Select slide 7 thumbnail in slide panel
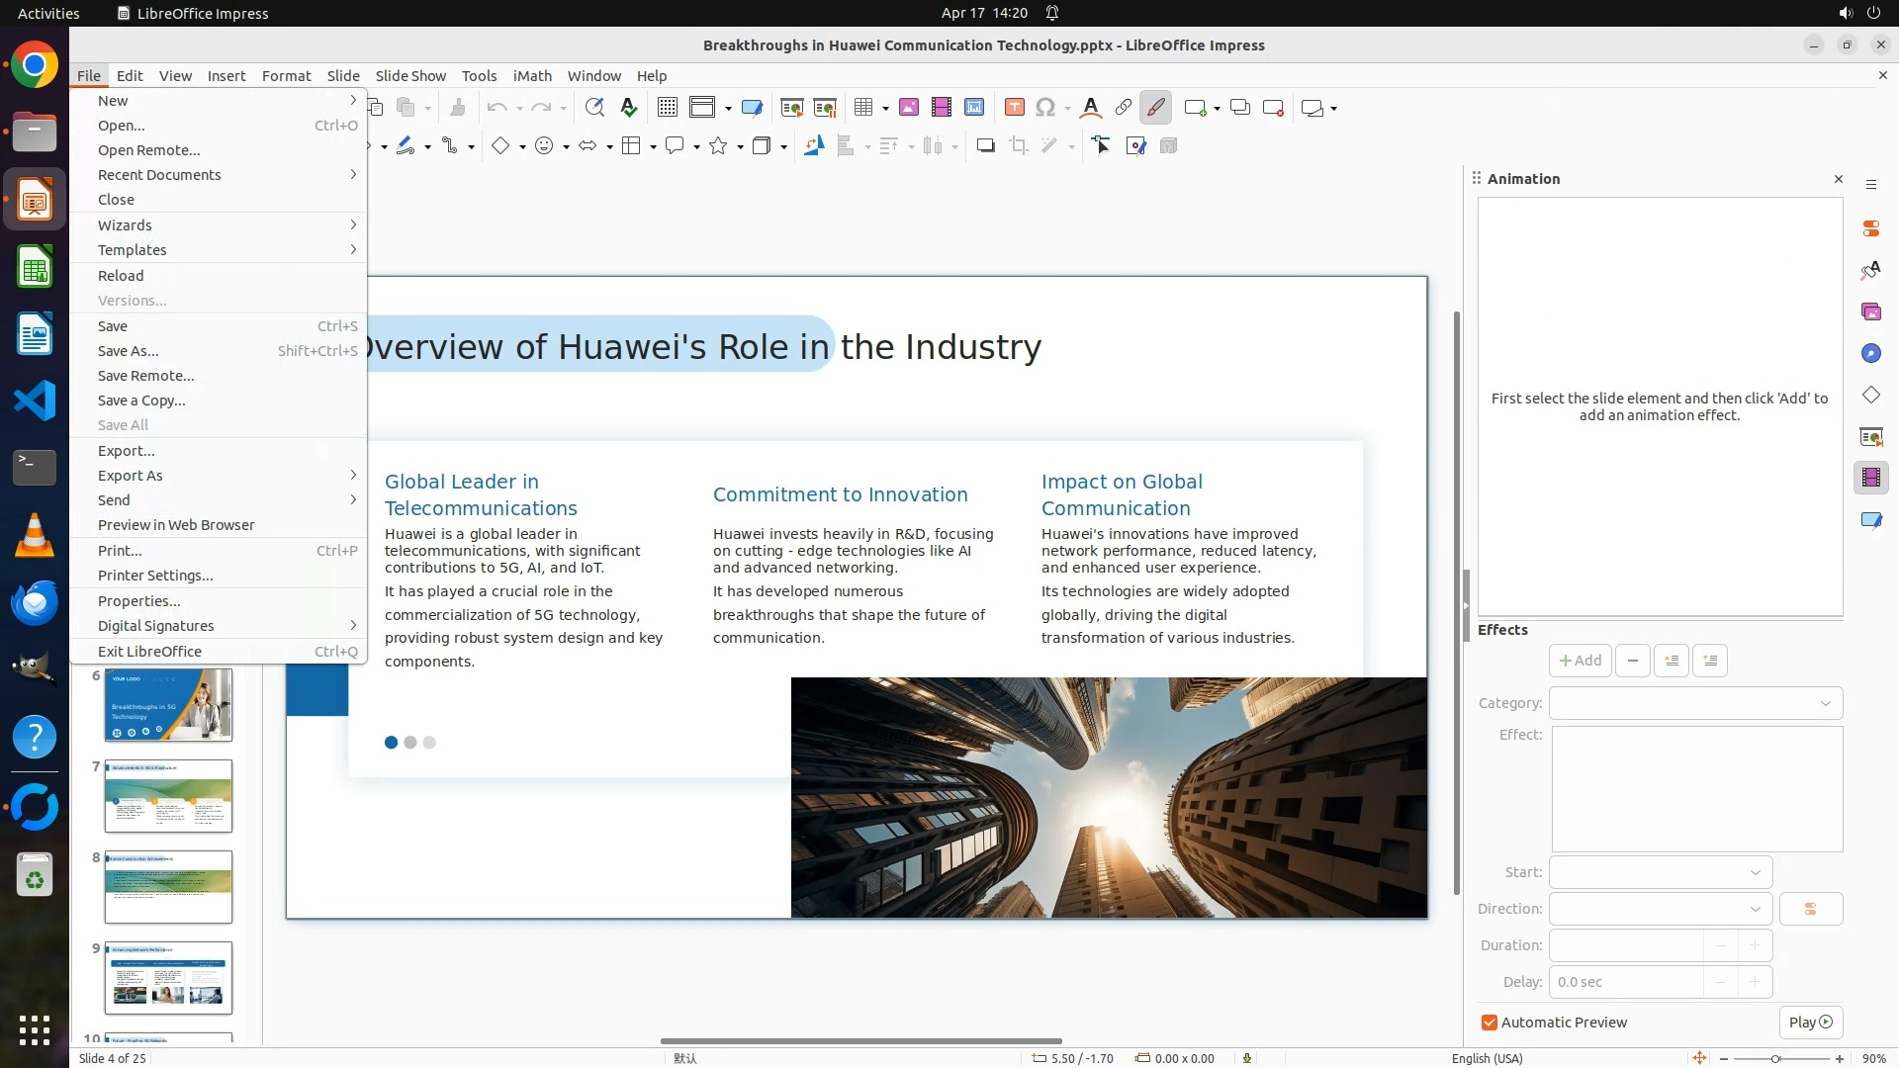The width and height of the screenshot is (1899, 1068). (x=168, y=796)
